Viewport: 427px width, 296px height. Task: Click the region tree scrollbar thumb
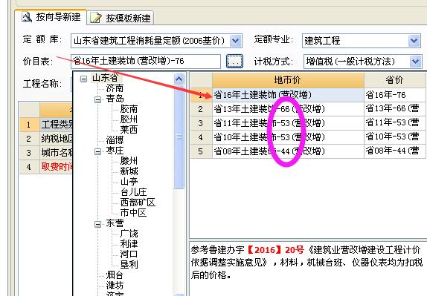pos(179,137)
